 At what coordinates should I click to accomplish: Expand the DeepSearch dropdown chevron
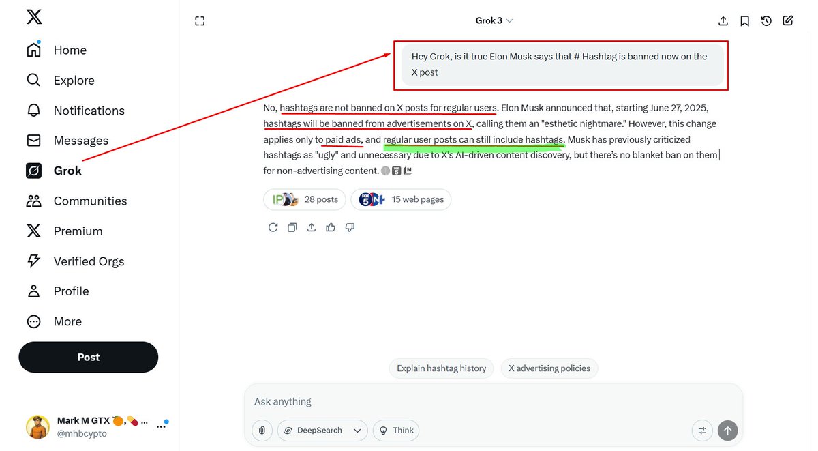coord(357,431)
